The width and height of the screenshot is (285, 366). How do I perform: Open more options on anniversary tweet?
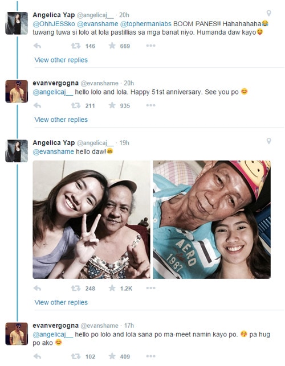[x=151, y=105]
